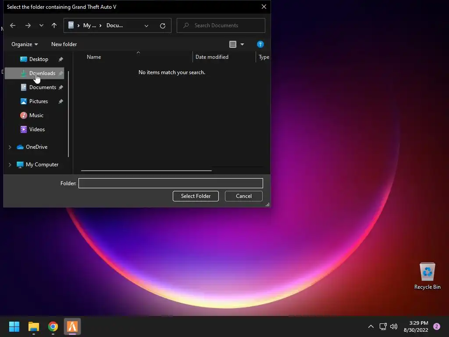The image size is (449, 337).
Task: Open recent locations dropdown arrow
Action: click(41, 25)
